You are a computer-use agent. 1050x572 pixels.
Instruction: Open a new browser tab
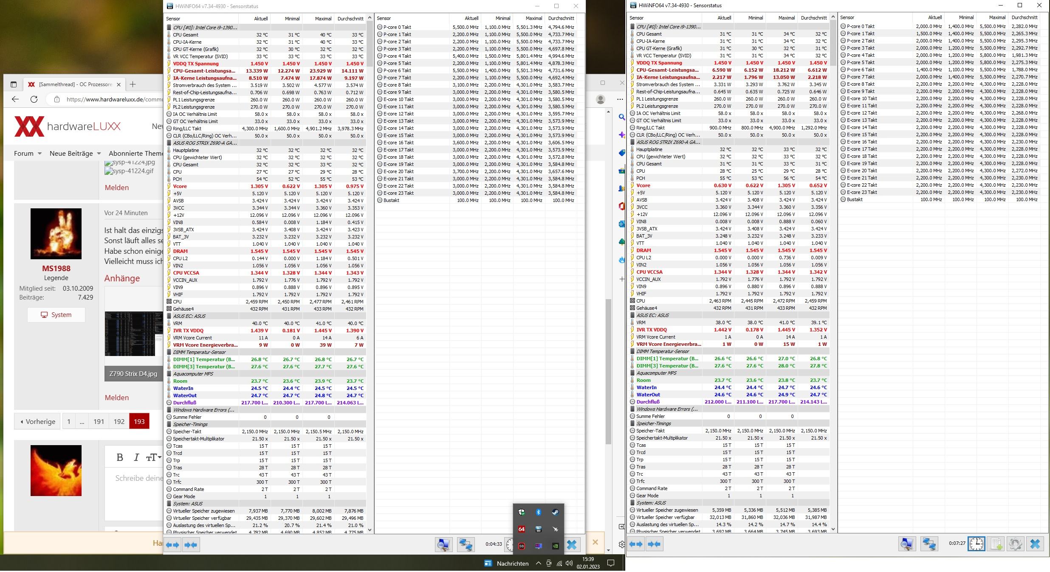click(133, 84)
